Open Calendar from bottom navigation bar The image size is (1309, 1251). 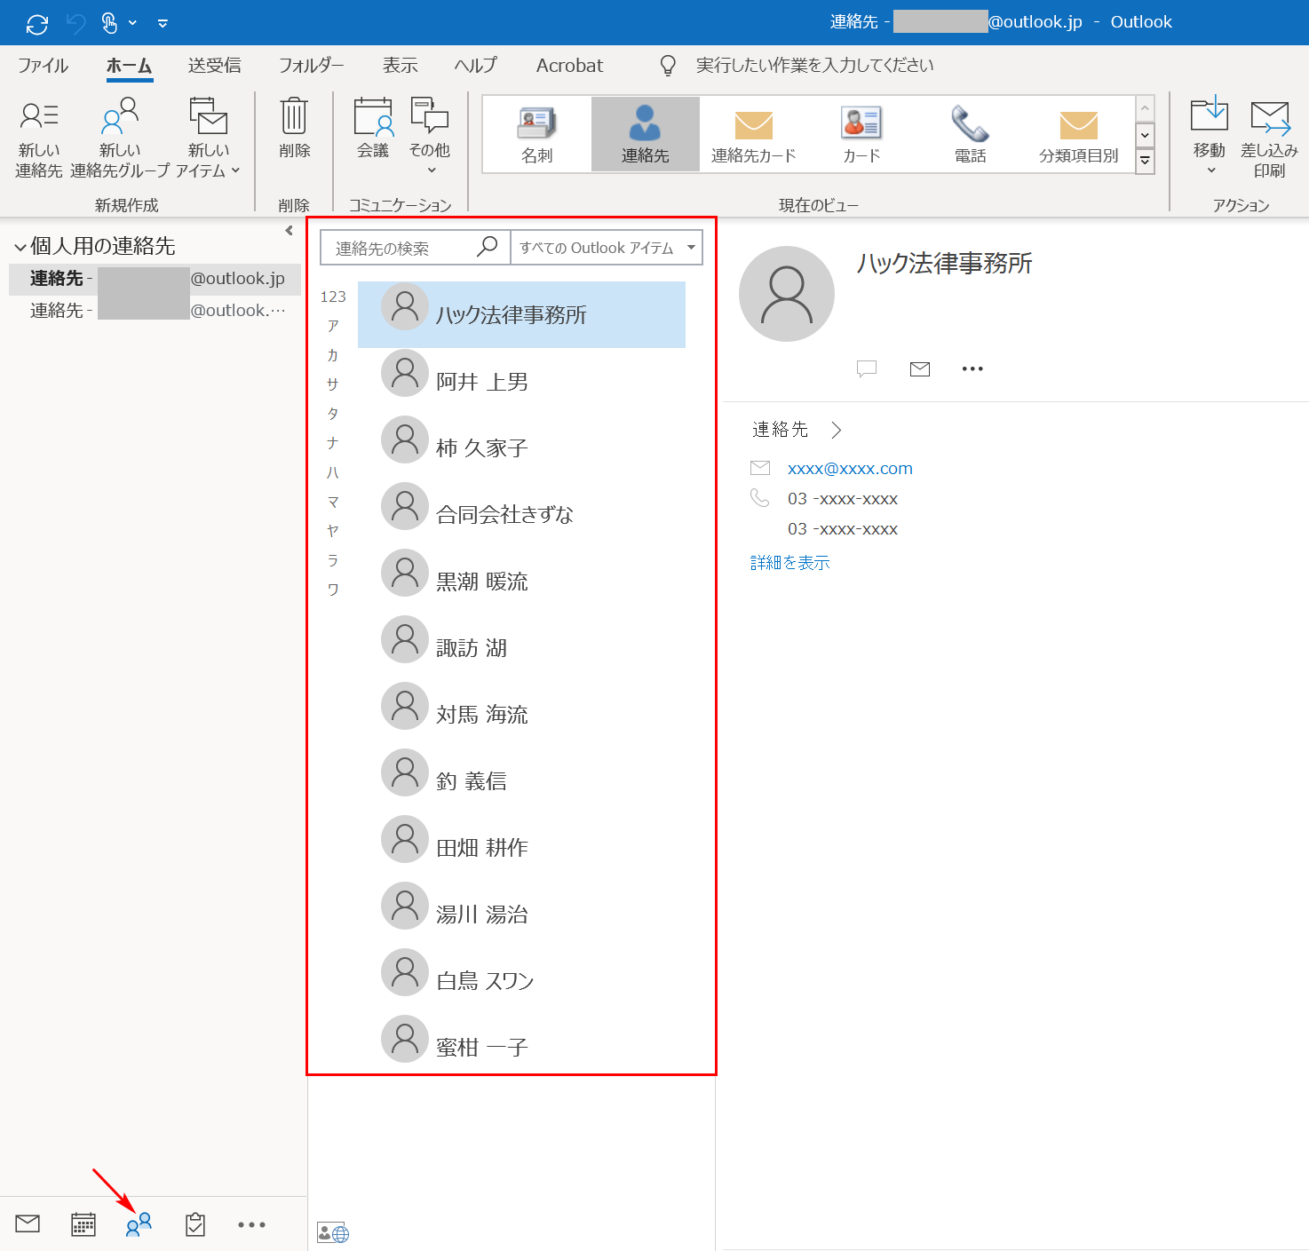83,1223
